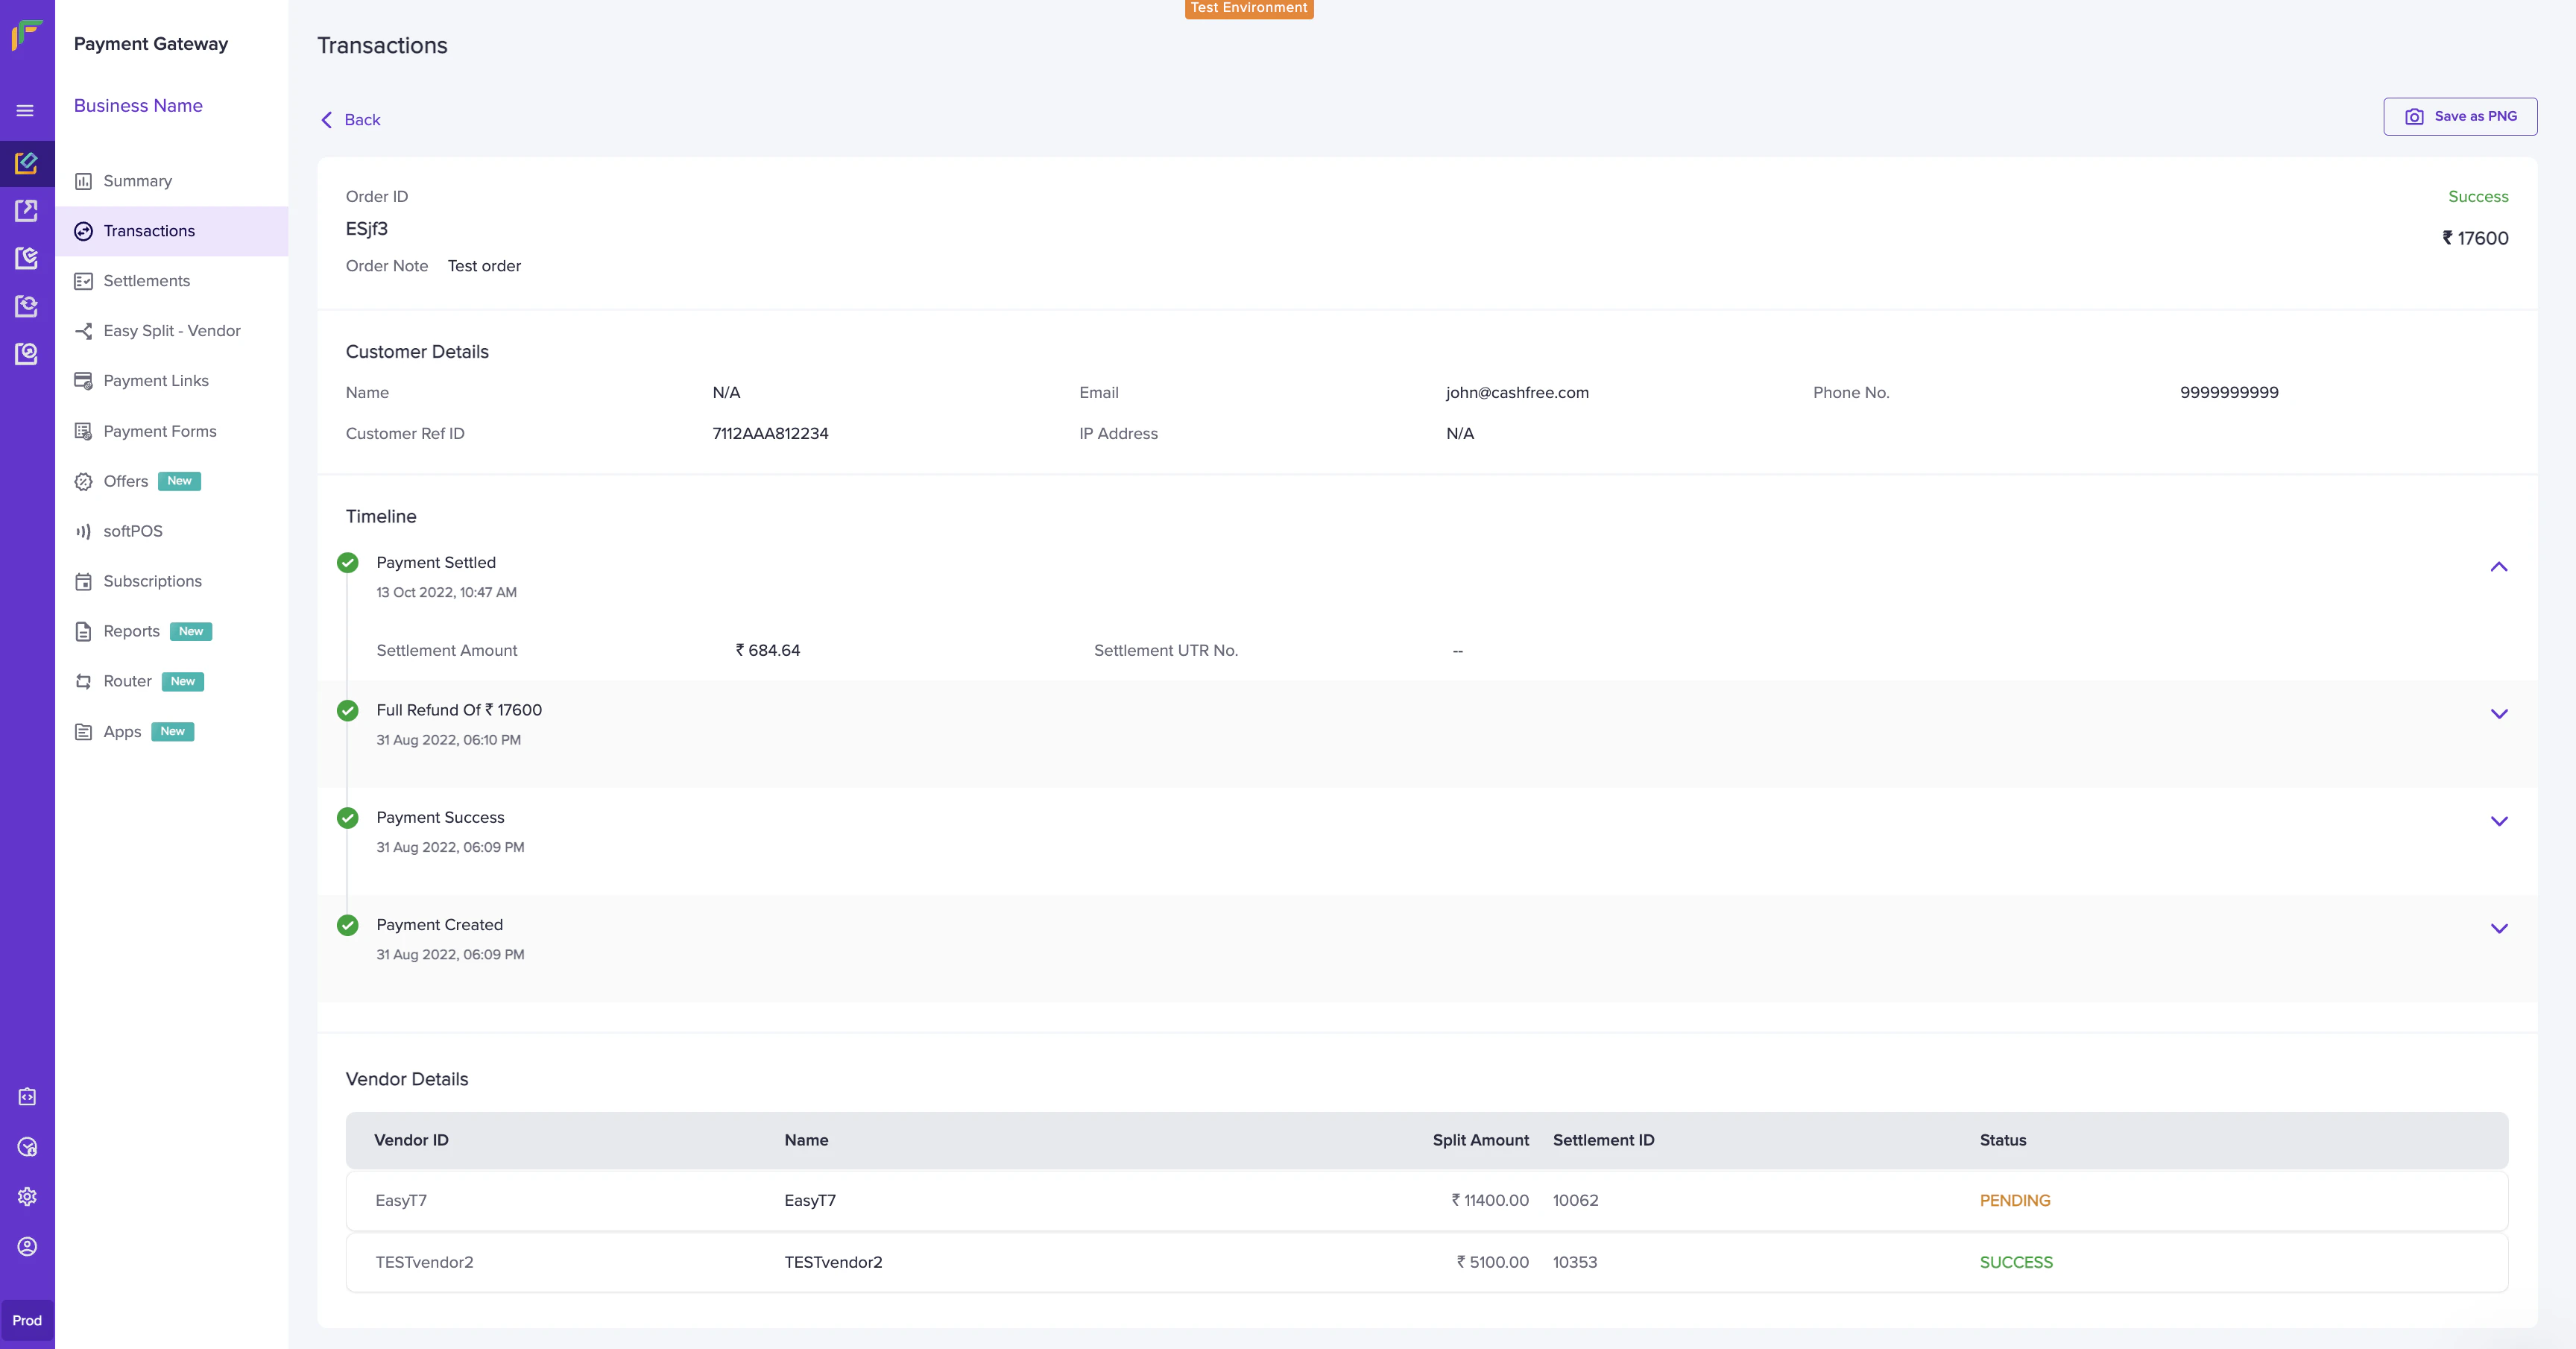Expand the Full Refund timeline entry
Screen dimensions: 2576x1349
click(x=2498, y=714)
